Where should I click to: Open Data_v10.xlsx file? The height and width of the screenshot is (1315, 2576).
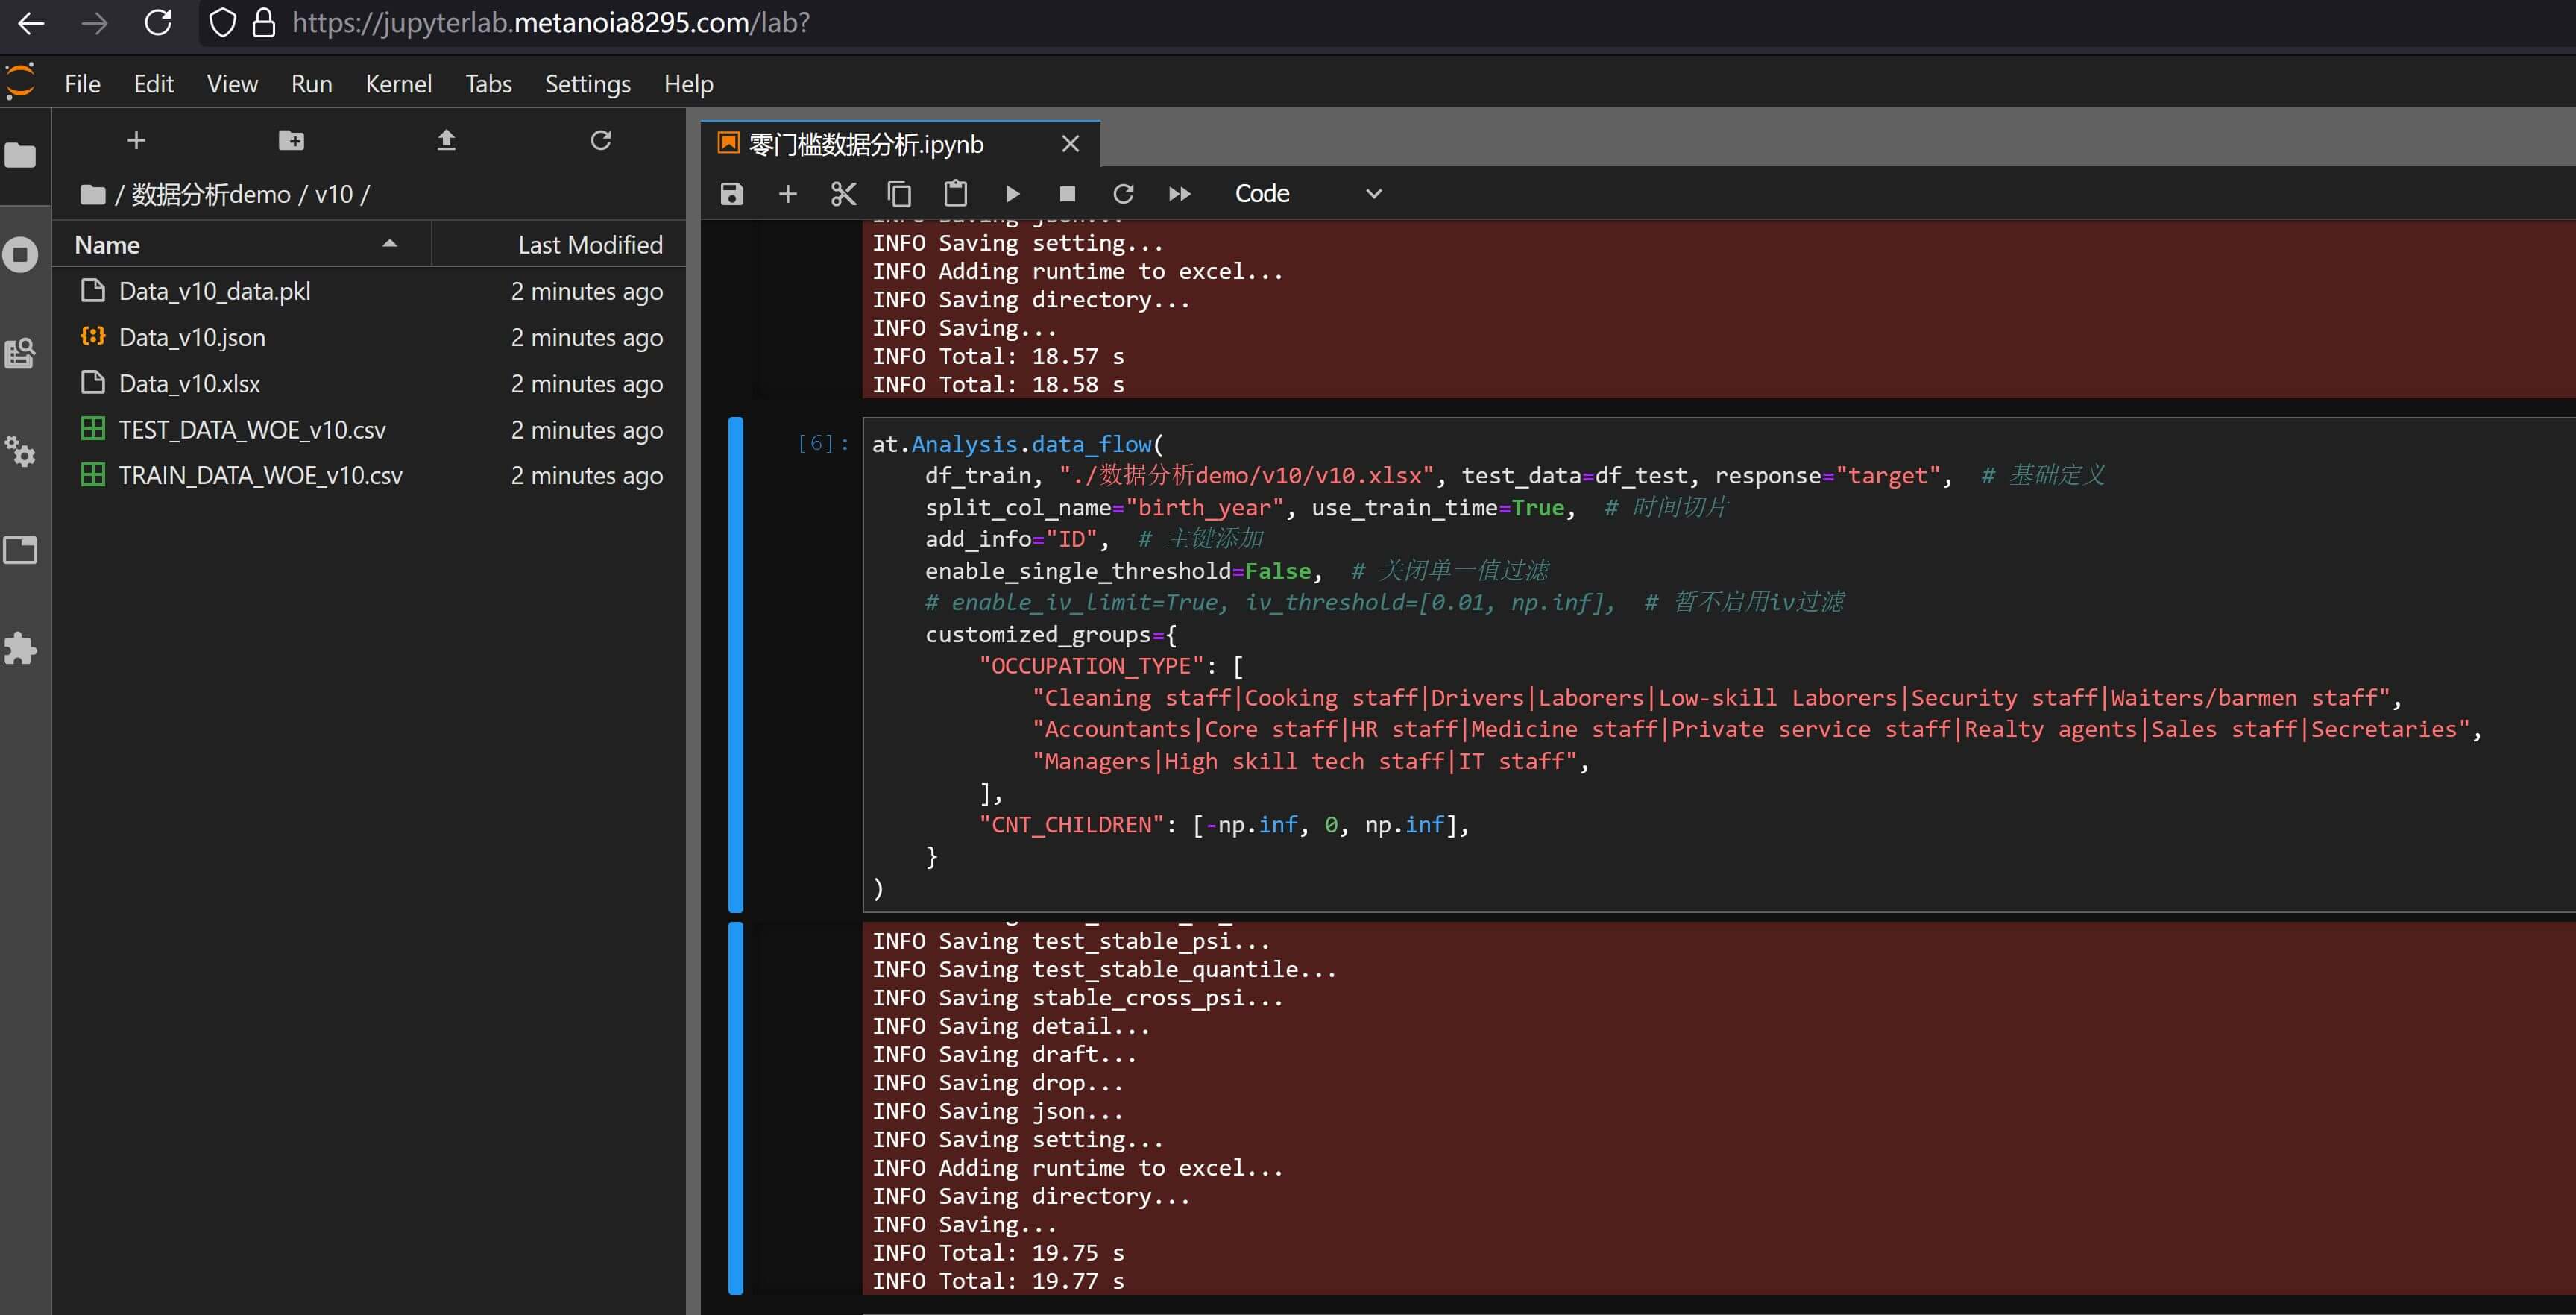pyautogui.click(x=189, y=383)
